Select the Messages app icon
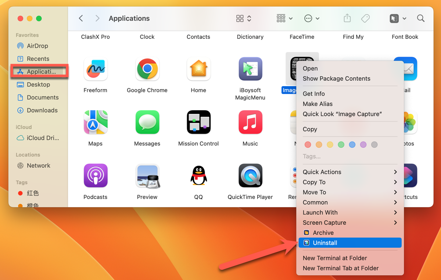 (147, 122)
